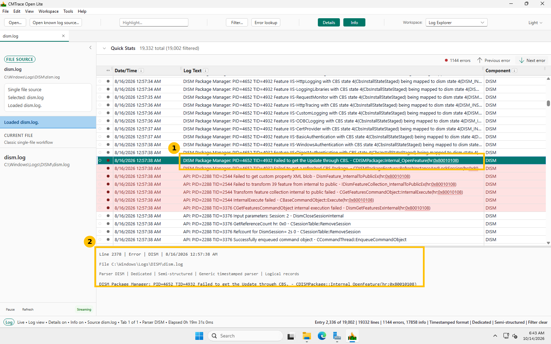Click severity dot of IIS-LoggingLibraries row

tap(108, 89)
